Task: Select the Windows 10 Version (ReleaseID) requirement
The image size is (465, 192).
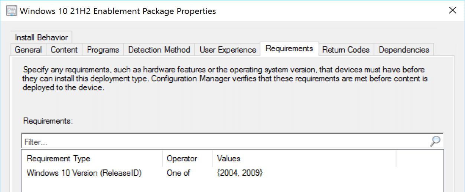Action: 84,173
